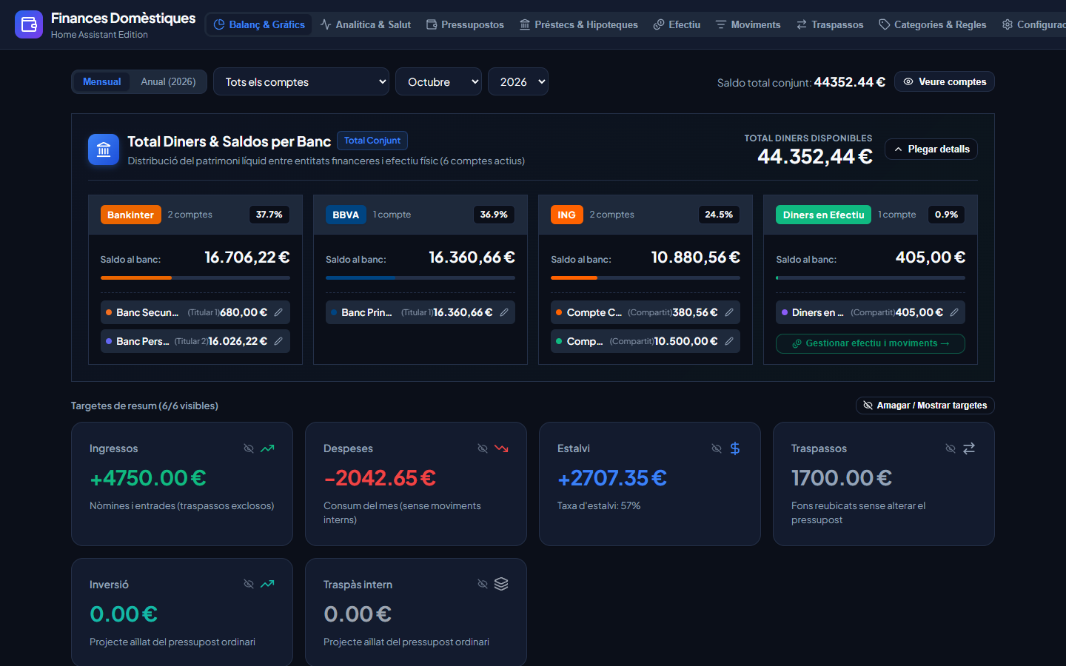Click Amagar / Mostrar targetes button
1066x666 pixels.
tap(925, 406)
